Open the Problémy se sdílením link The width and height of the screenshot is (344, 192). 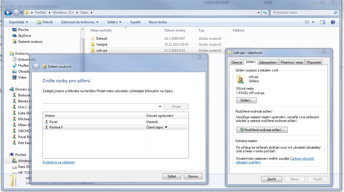coord(59,162)
